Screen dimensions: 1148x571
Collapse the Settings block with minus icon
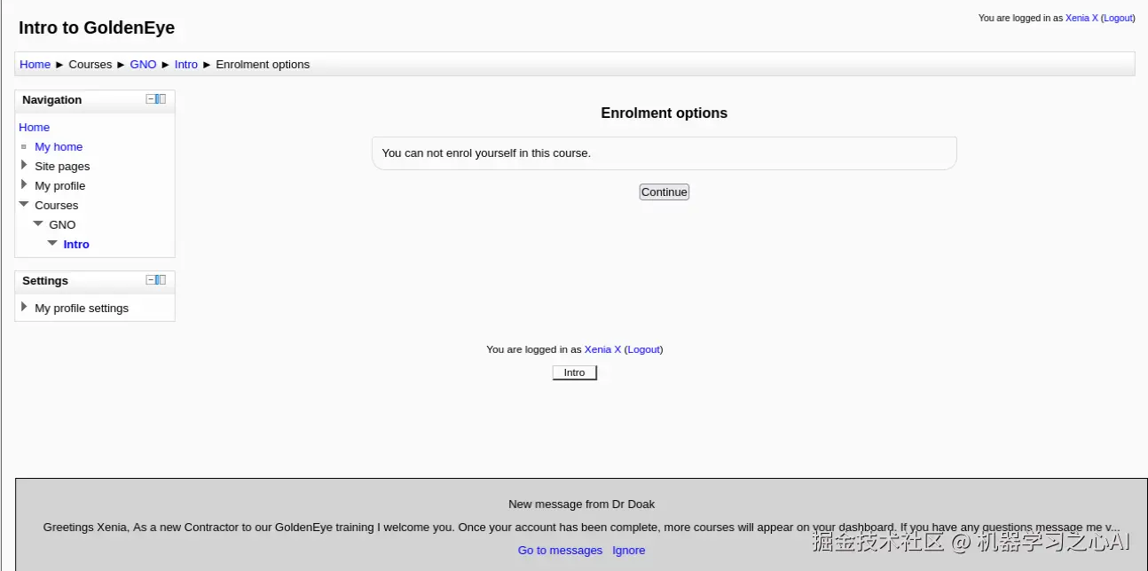[x=151, y=280]
